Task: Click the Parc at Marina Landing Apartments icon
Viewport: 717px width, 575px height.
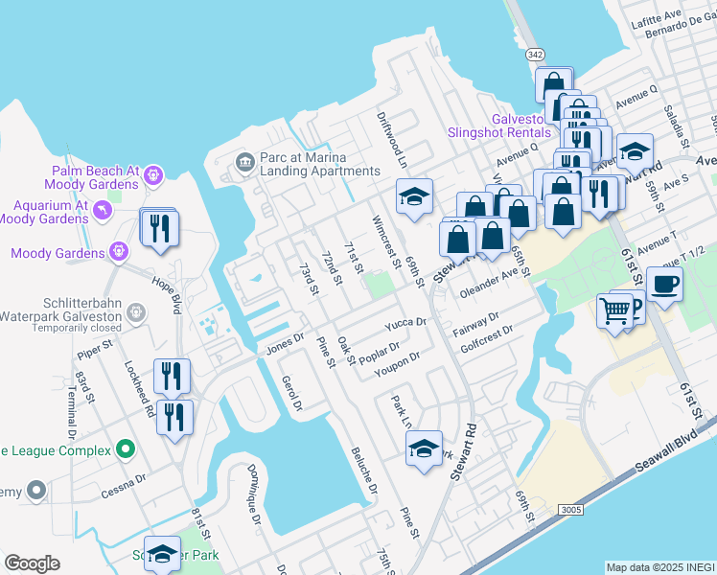Action: [245, 162]
